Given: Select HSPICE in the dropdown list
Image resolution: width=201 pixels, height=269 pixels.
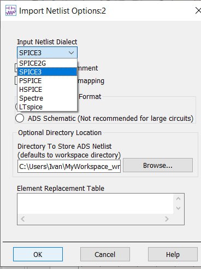Looking at the screenshot, I should (x=47, y=89).
